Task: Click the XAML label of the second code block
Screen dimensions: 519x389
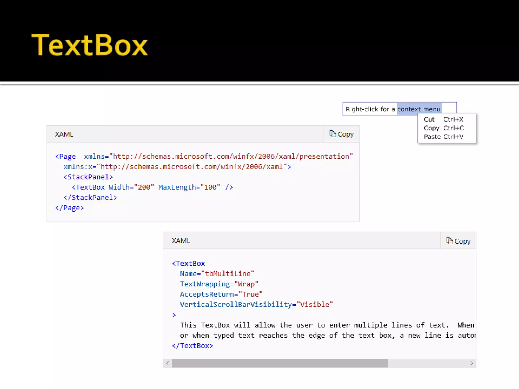Action: click(180, 241)
